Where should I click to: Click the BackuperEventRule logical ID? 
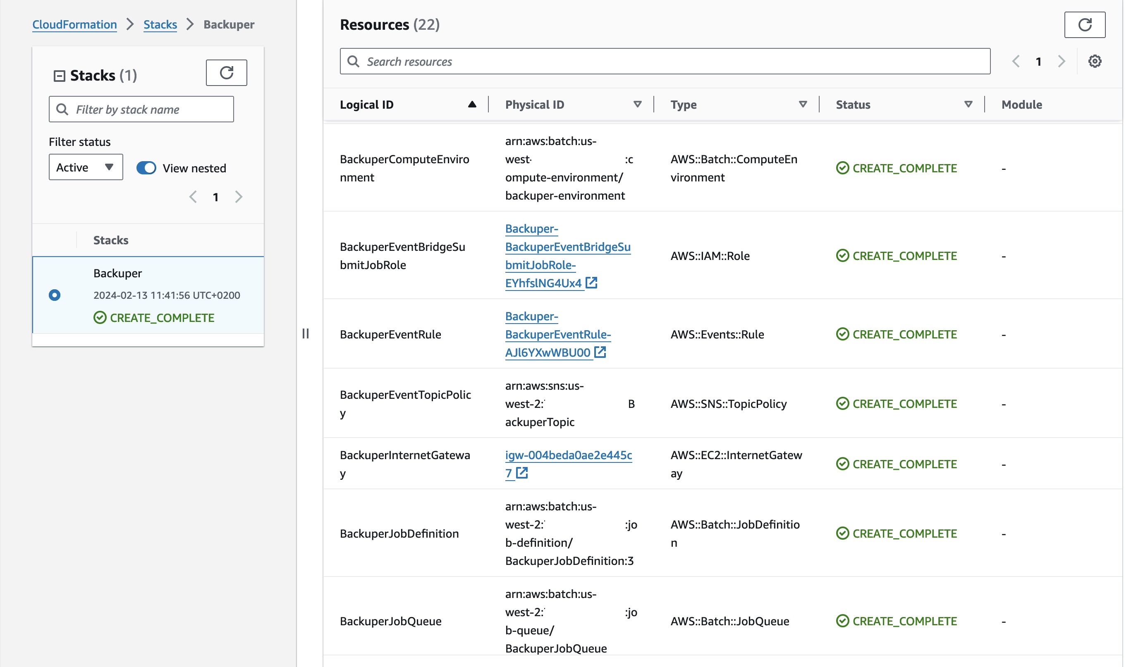390,334
